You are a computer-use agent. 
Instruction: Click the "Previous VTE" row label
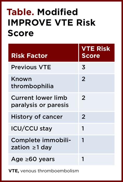31,67
